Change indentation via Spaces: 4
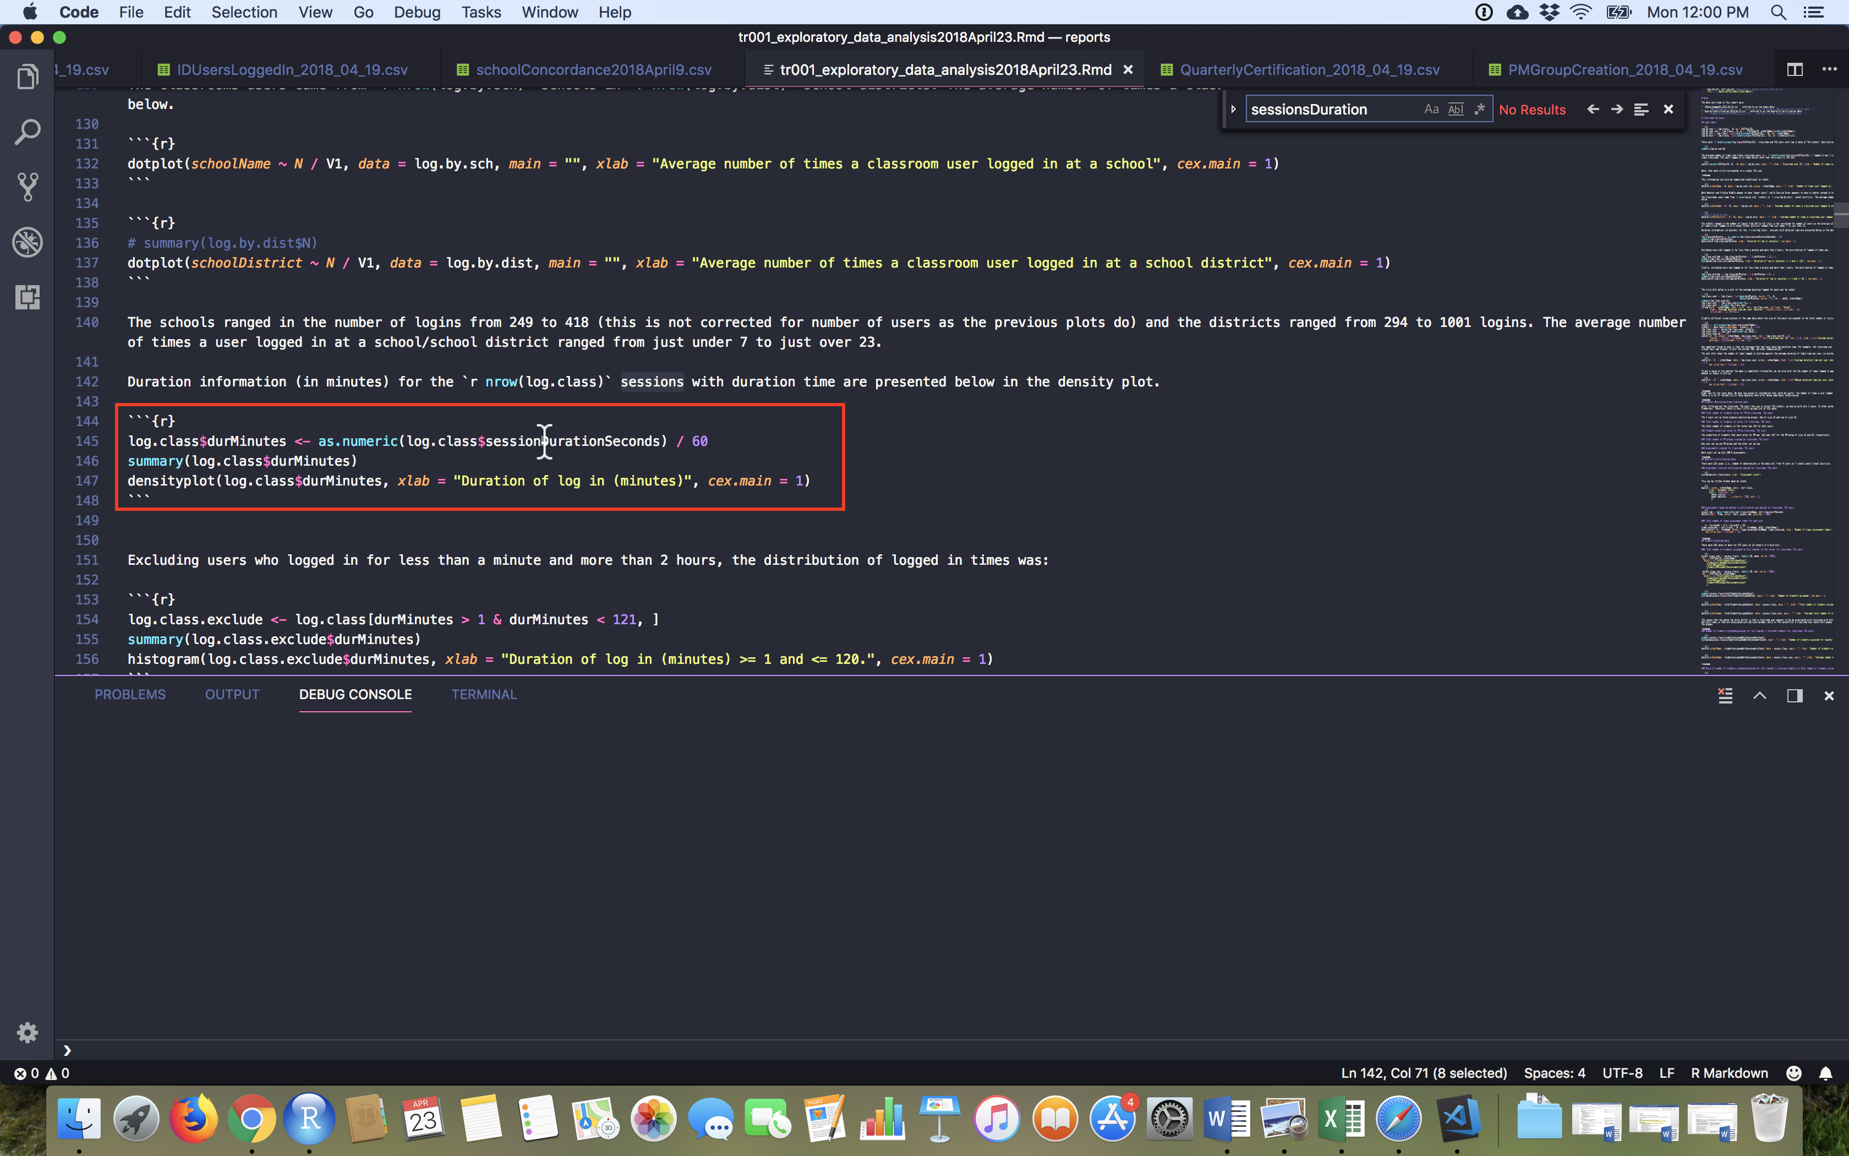The width and height of the screenshot is (1849, 1156). tap(1554, 1073)
